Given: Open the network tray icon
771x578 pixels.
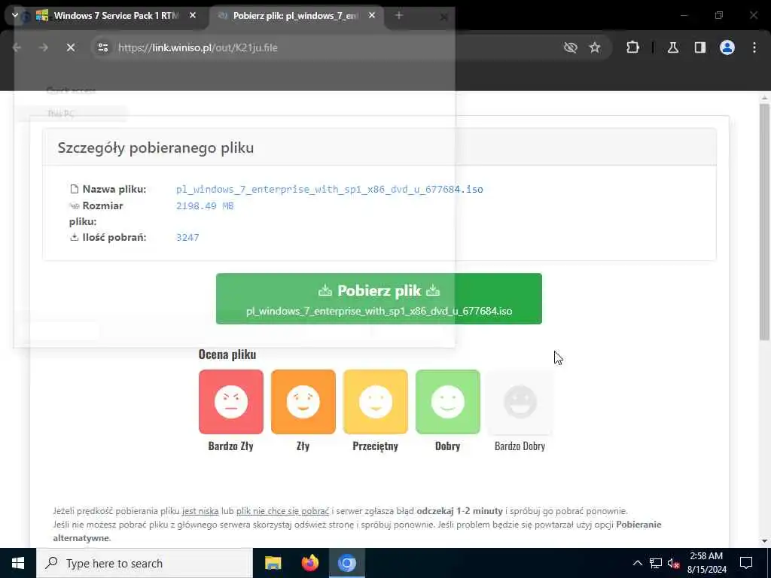Looking at the screenshot, I should [x=656, y=563].
